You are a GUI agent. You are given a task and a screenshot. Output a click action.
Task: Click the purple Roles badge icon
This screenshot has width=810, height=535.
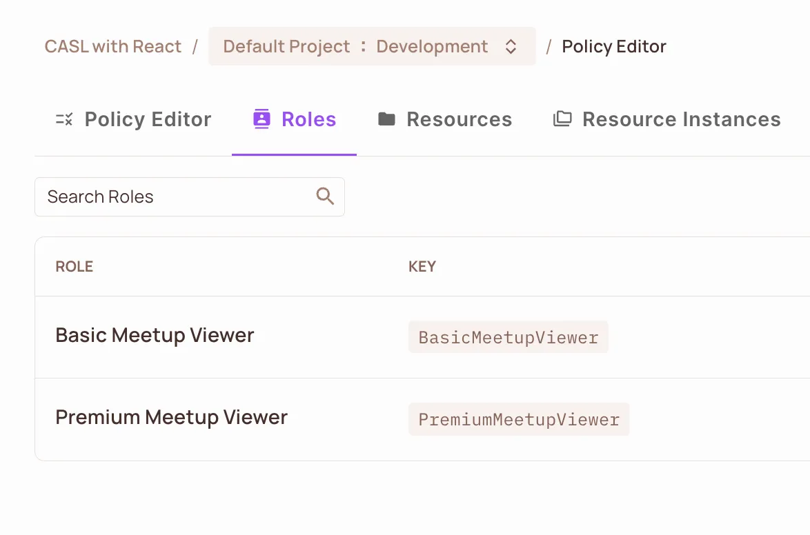(x=261, y=119)
